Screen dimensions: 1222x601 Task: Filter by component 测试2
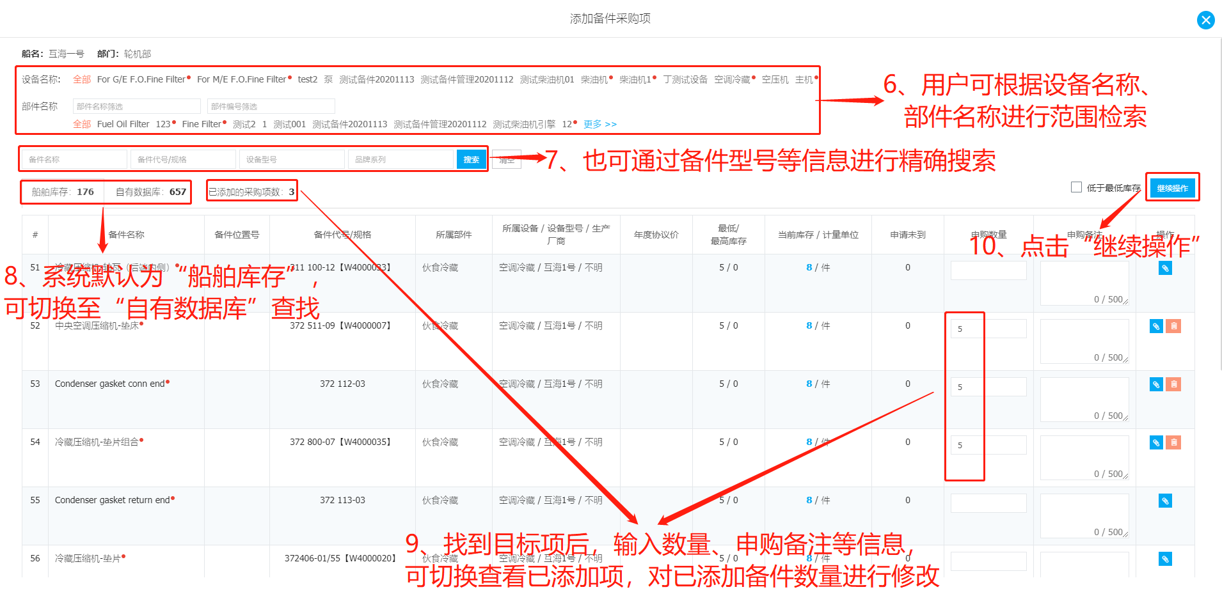(x=244, y=124)
